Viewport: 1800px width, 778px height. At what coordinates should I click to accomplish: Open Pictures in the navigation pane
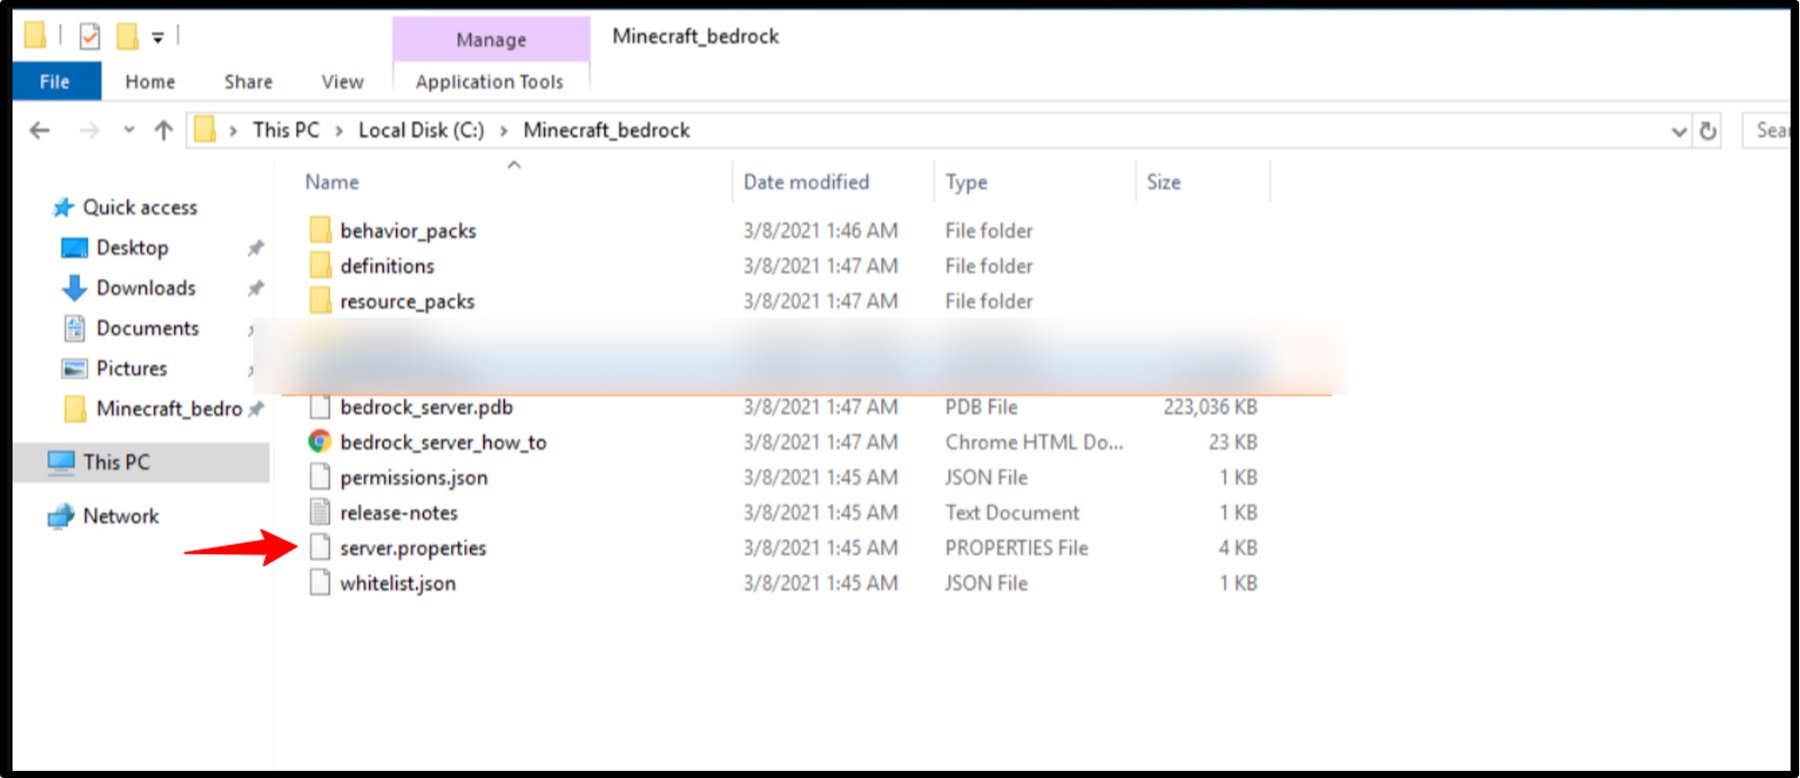coord(132,368)
